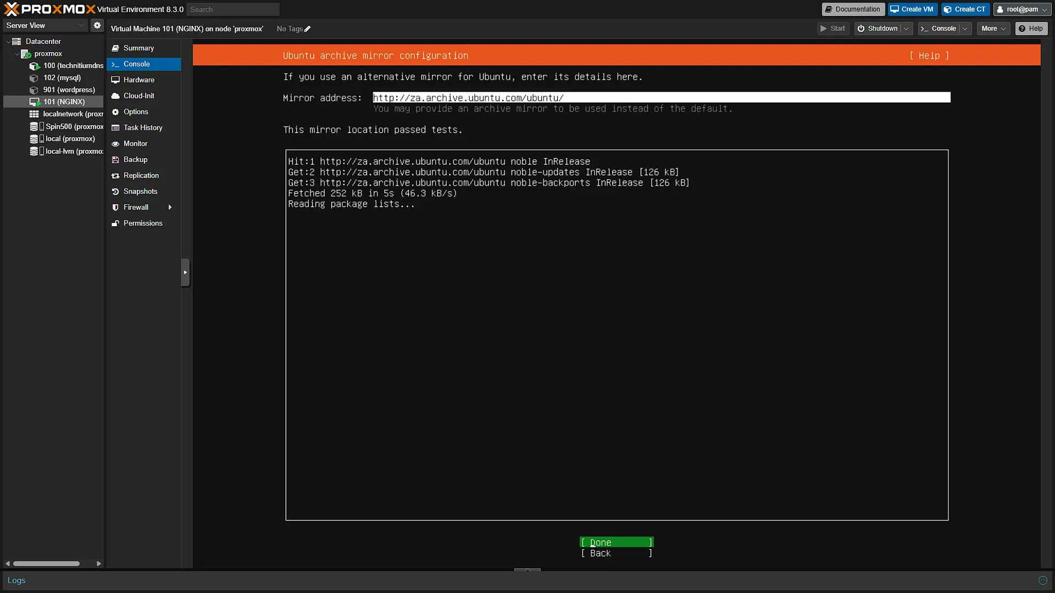This screenshot has height=593, width=1055.
Task: Open the Snapshots tab
Action: tap(144, 192)
